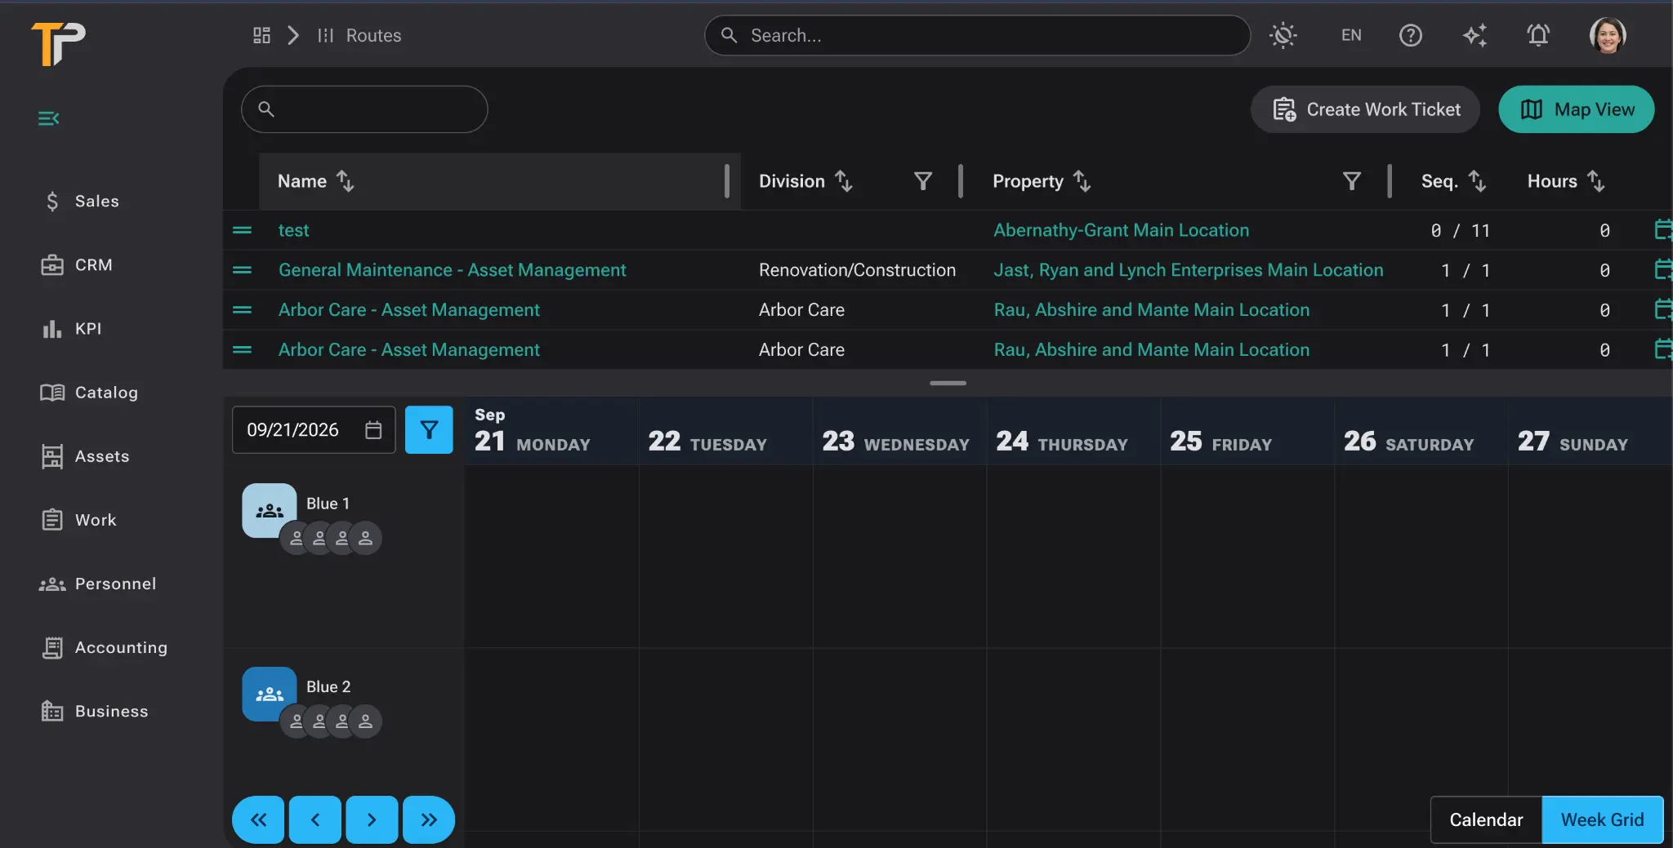Viewport: 1673px width, 848px height.
Task: Click the panel splitter handle above calendar
Action: (948, 383)
